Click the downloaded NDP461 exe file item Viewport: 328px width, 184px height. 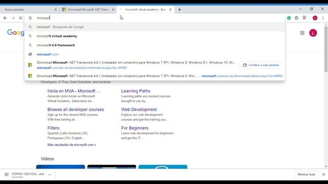pos(25,175)
